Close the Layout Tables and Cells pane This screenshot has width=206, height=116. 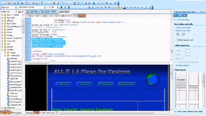click(204, 12)
